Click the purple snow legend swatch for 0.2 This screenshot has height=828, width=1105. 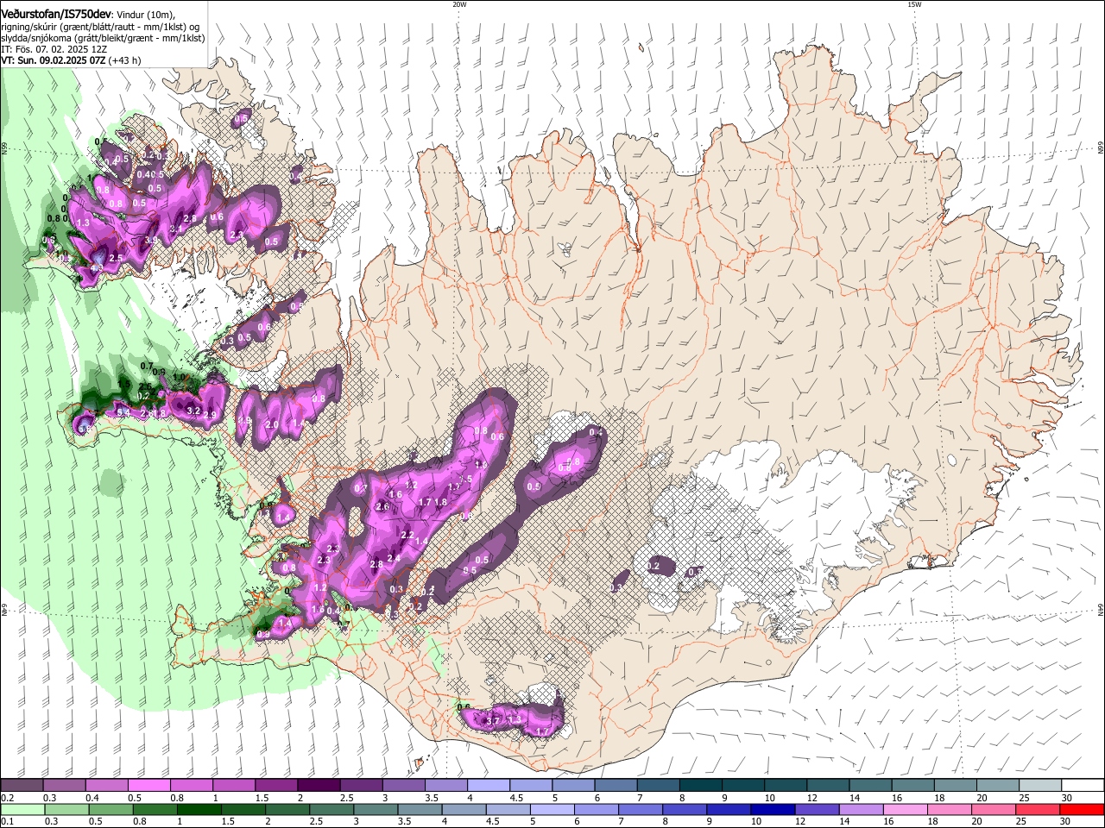pos(22,786)
